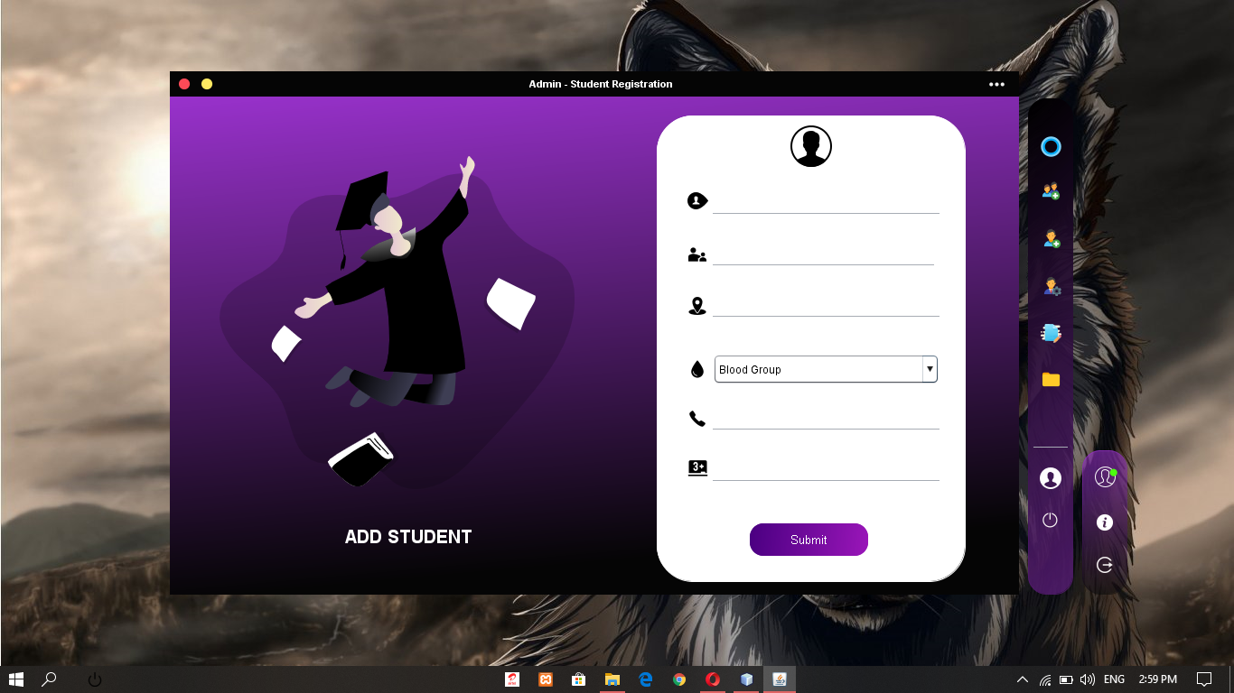Viewport: 1234px width, 693px height.
Task: Click the blood drop icon beside Blood Group
Action: click(x=696, y=368)
